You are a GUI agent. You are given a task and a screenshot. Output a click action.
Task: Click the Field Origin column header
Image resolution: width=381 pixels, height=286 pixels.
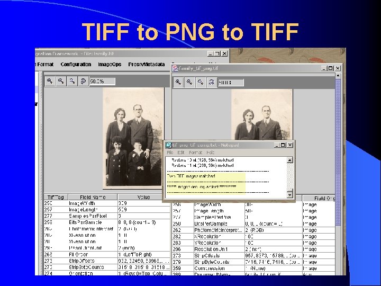tap(319, 198)
